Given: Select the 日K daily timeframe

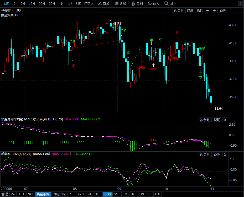Looking at the screenshot, I should coord(6,3).
